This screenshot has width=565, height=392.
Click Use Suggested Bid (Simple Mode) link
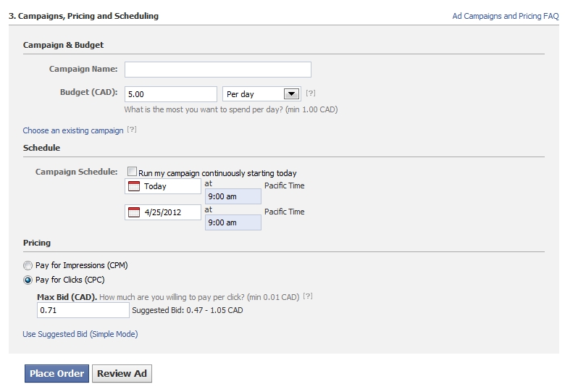(80, 334)
